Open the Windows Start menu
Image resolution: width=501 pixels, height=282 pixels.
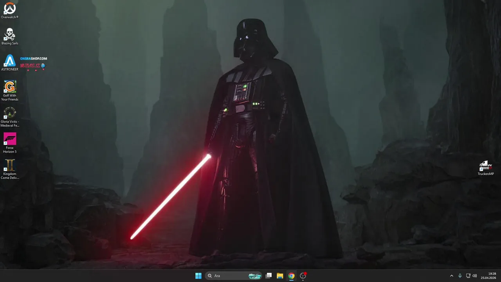(x=198, y=276)
